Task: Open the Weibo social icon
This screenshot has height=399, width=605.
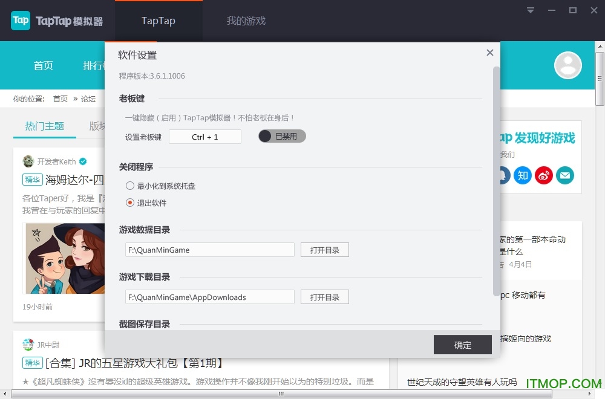Action: [x=544, y=175]
